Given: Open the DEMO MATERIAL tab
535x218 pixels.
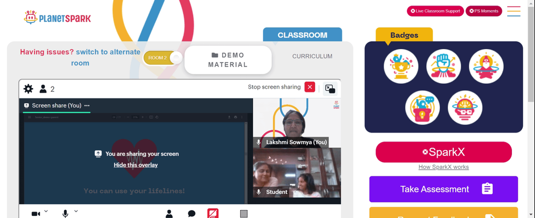Looking at the screenshot, I should [228, 60].
